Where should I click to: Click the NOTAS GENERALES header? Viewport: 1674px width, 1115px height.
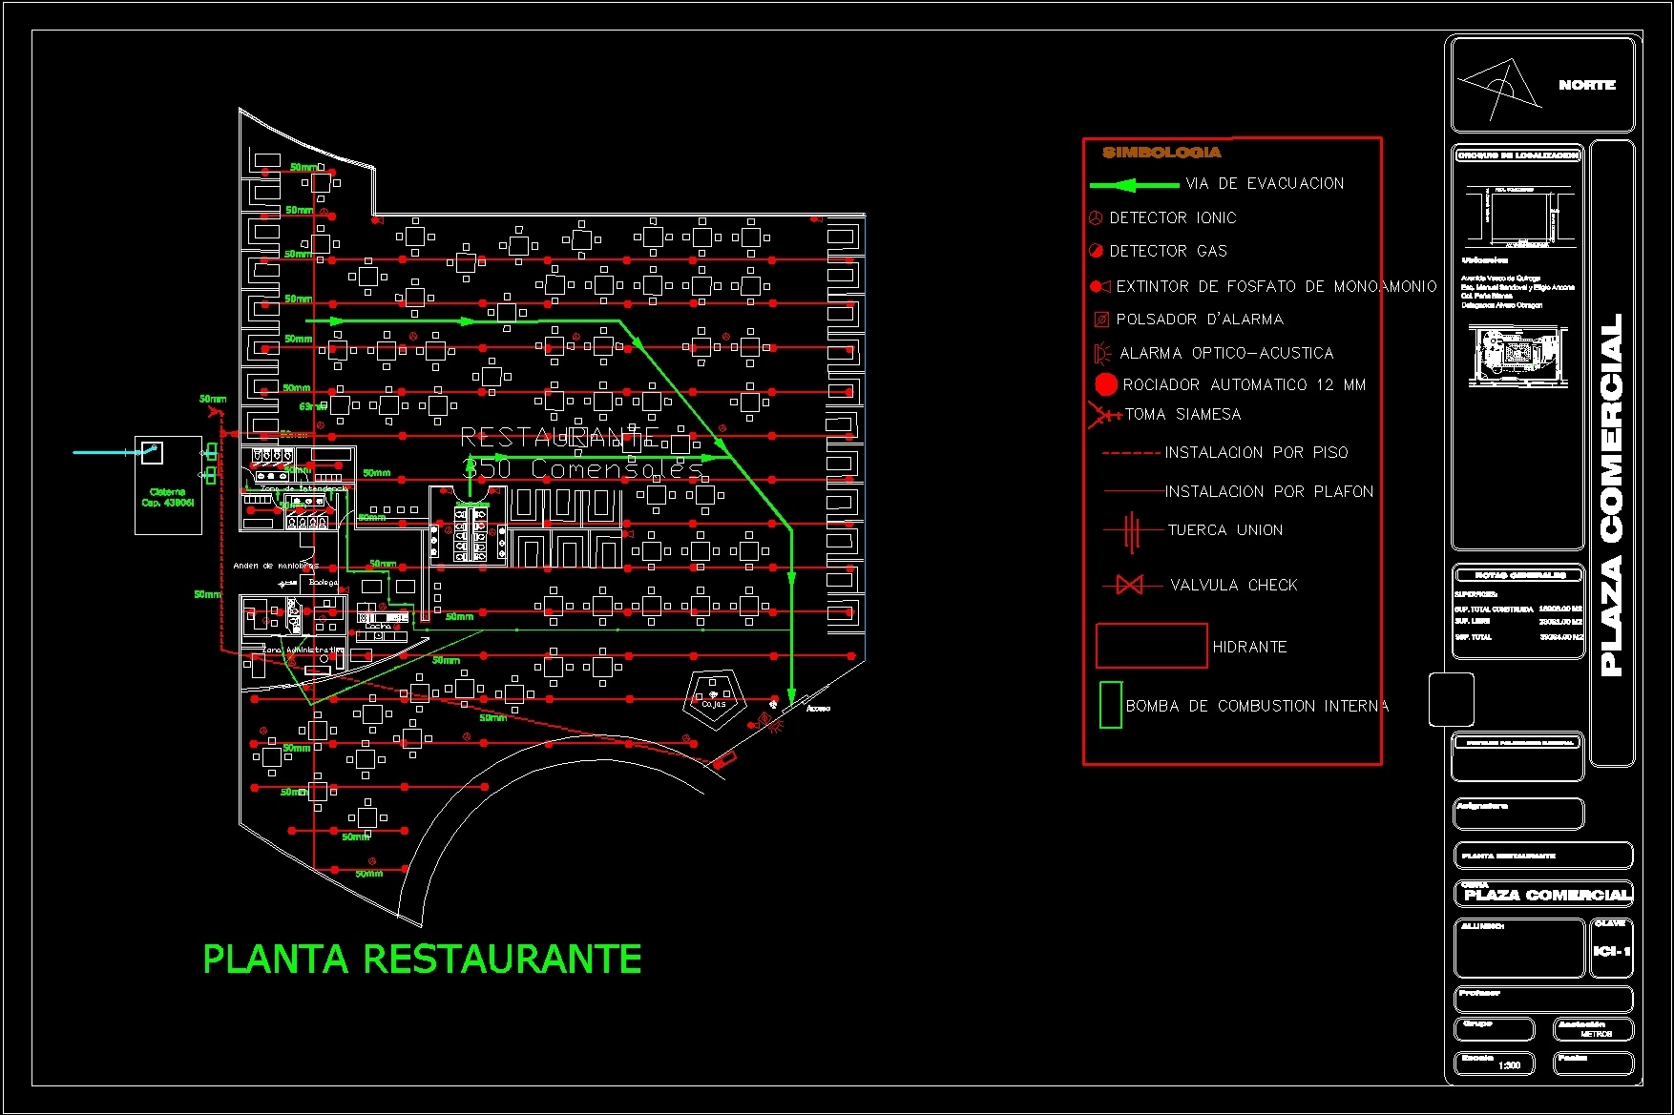(x=1519, y=575)
